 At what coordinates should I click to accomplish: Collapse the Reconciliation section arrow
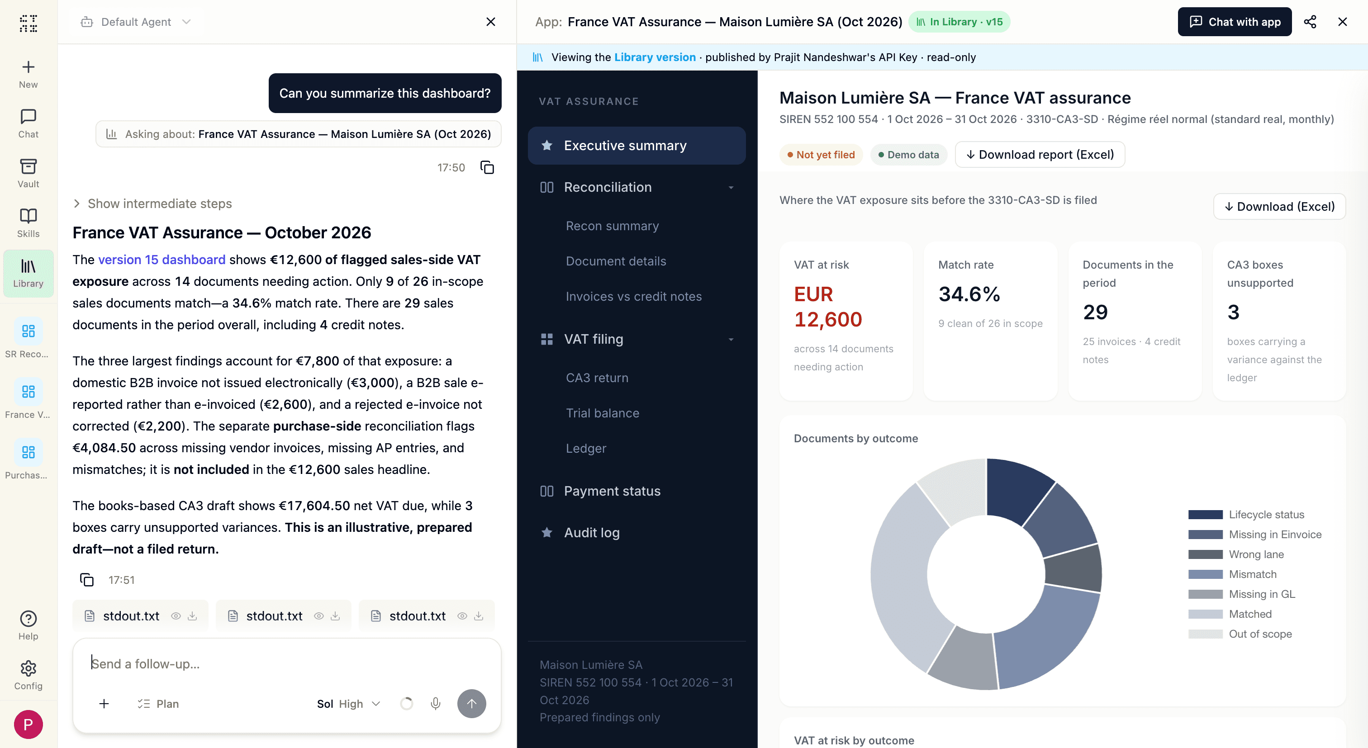[x=731, y=187]
